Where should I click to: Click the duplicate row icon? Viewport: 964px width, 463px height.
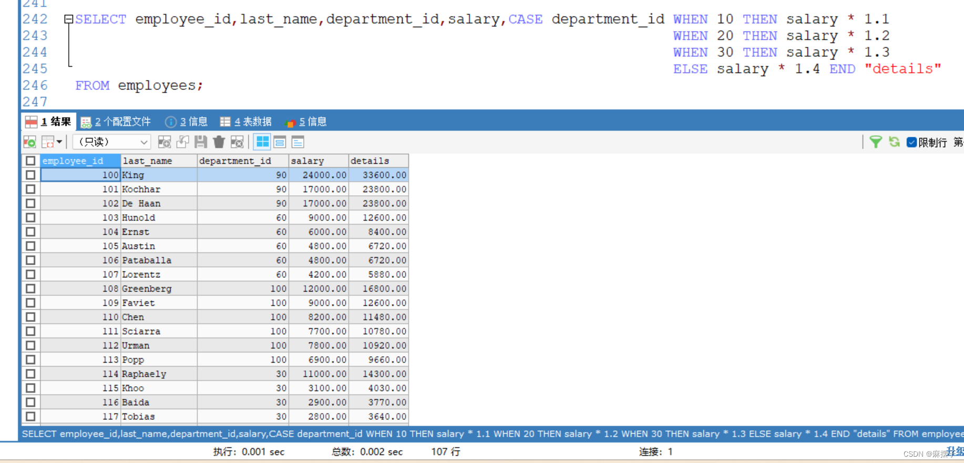(182, 142)
